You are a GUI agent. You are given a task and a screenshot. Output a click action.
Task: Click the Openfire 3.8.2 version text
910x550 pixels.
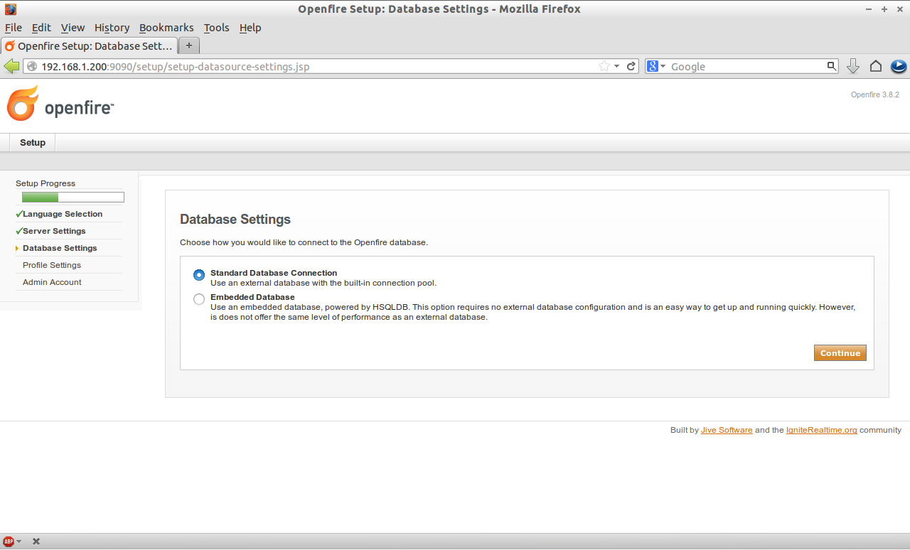(875, 95)
